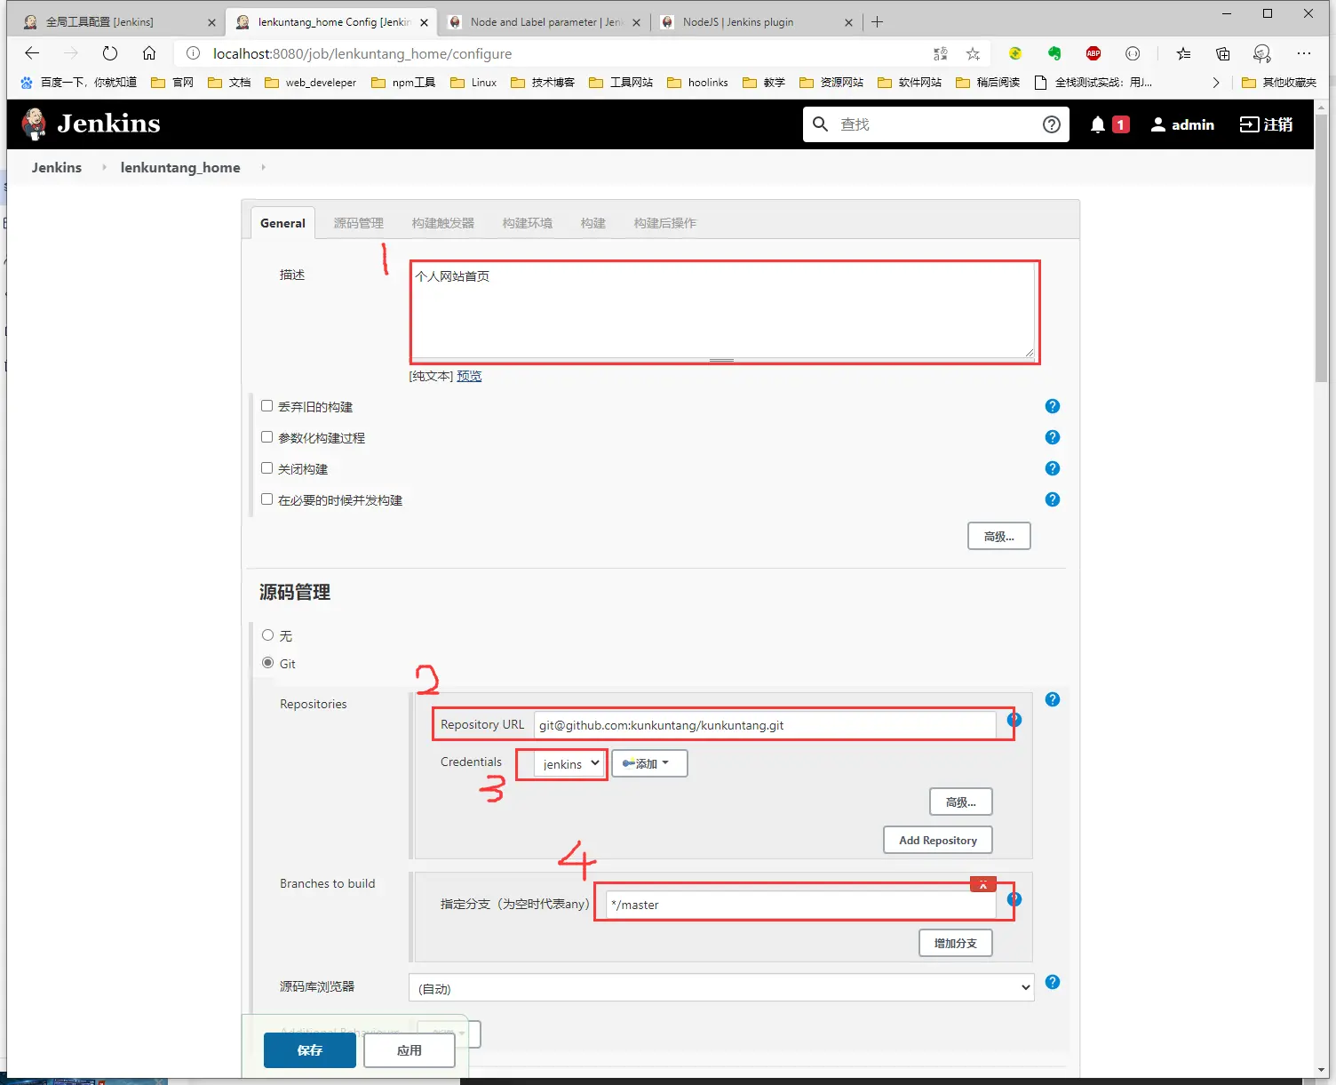Switch to the 构建后操作 tab
1336x1085 pixels.
665,223
